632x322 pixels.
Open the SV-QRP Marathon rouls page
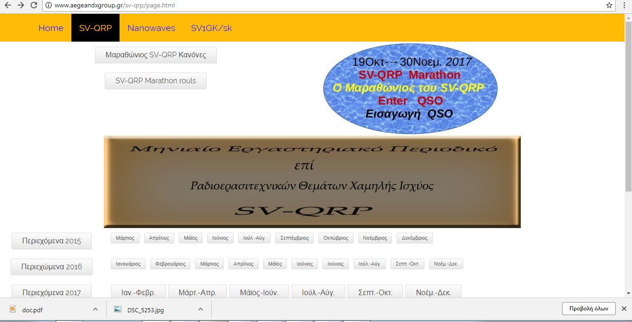(155, 80)
